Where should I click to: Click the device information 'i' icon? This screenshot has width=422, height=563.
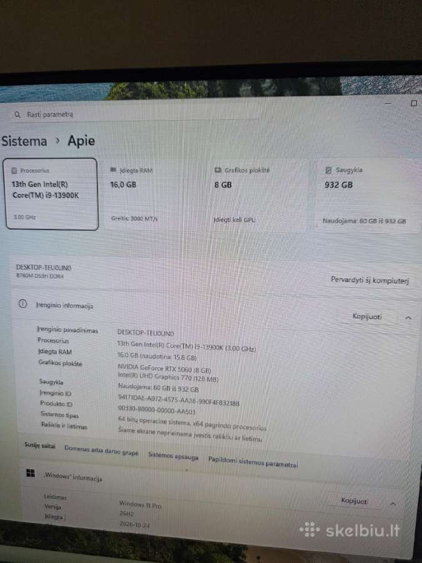tap(23, 304)
